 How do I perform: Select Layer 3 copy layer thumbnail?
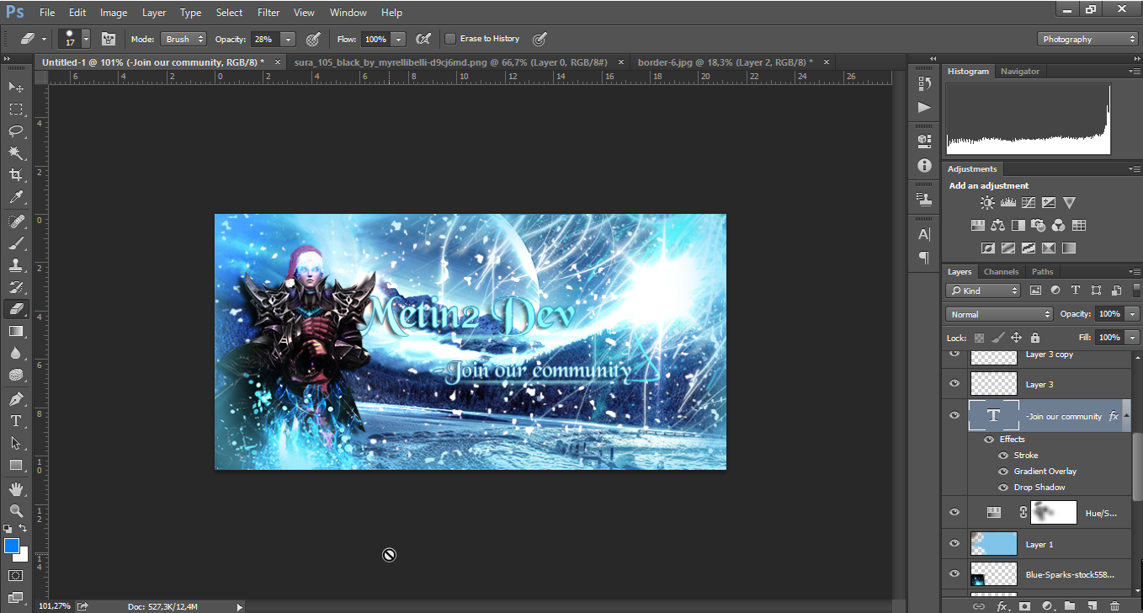(993, 357)
